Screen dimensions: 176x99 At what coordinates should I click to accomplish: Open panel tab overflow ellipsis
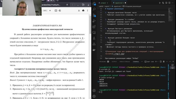click(x=142, y=62)
